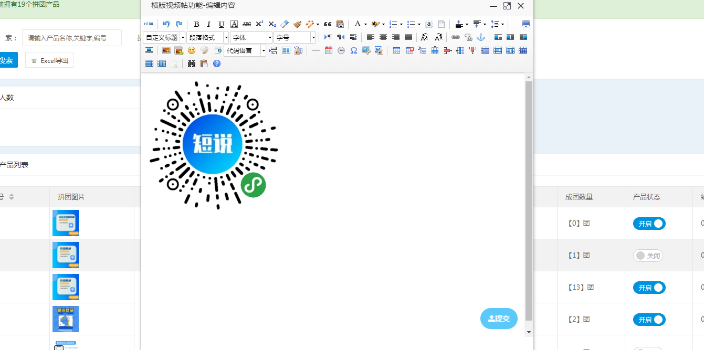Turn off status for 【2】团 row

click(649, 320)
